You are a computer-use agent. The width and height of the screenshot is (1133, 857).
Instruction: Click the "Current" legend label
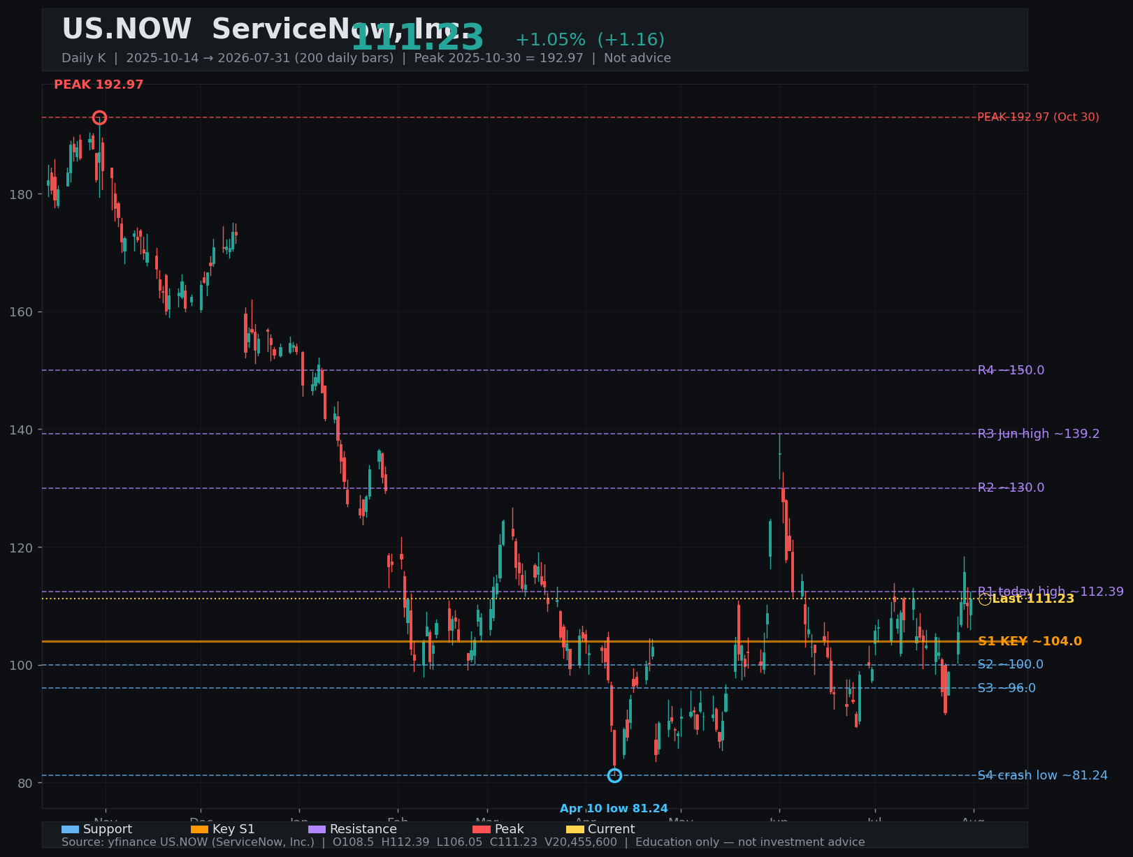612,829
